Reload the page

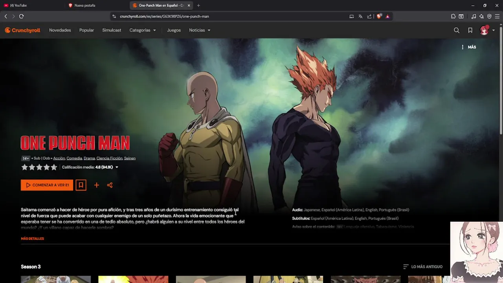tap(21, 16)
